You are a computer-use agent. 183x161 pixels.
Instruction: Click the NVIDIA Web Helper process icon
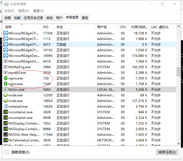point(6,135)
